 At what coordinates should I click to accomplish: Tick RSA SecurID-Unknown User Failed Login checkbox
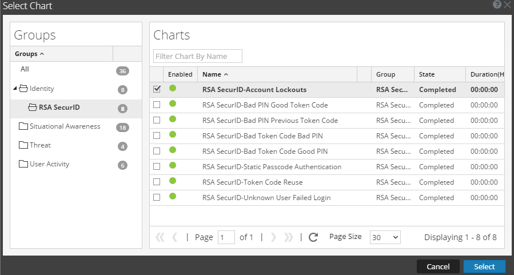click(x=157, y=197)
